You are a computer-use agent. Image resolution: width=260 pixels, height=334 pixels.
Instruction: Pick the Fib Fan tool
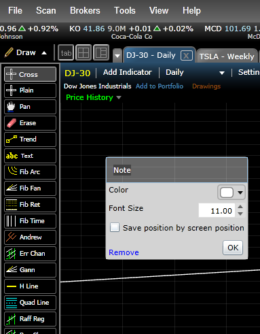click(30, 188)
